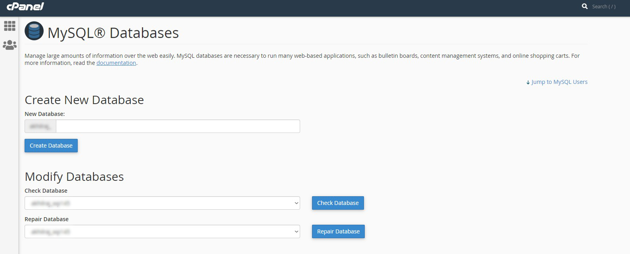Click the New Database name text box

coord(178,126)
